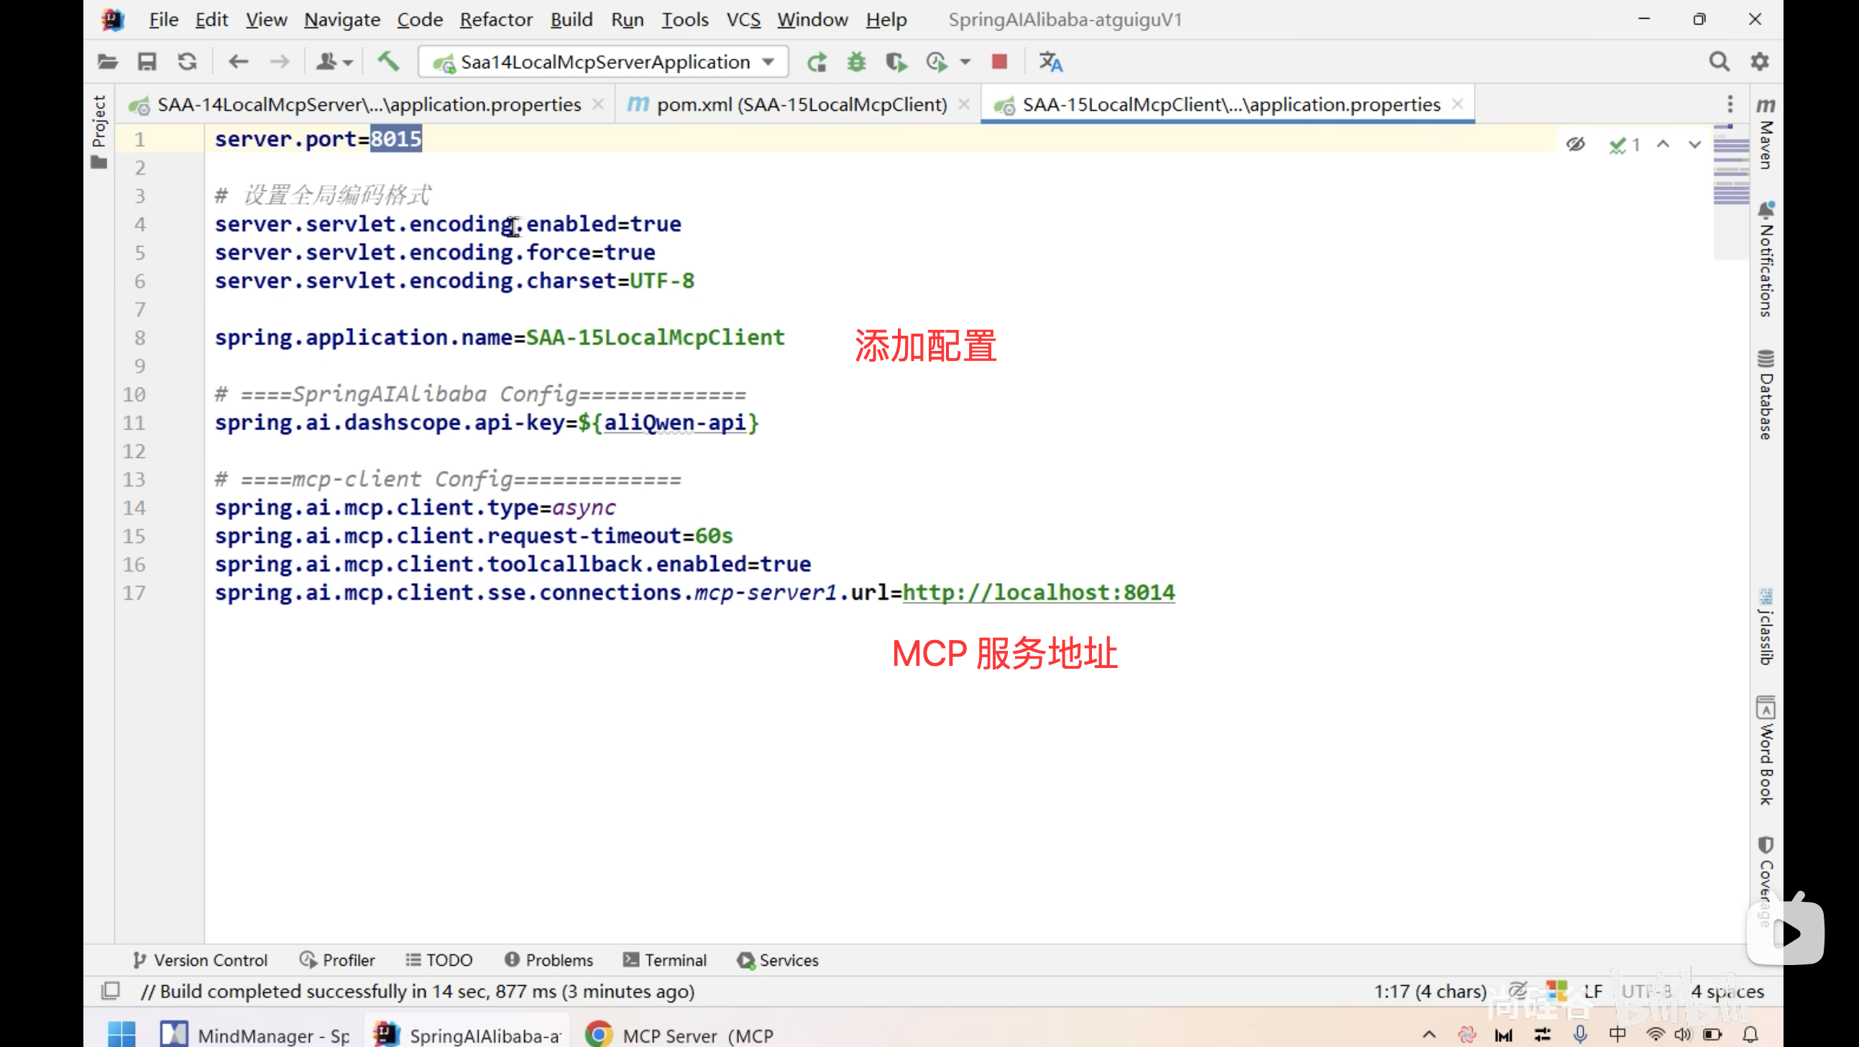Click the Build project hammer icon
The image size is (1859, 1047).
[388, 62]
